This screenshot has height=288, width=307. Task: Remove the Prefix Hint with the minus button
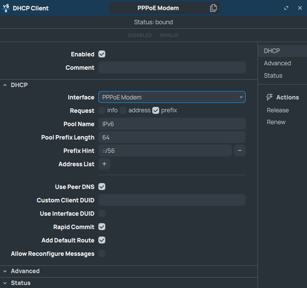[240, 150]
